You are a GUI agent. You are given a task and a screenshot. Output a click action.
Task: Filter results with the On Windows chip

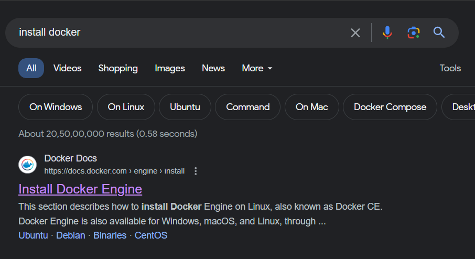pos(56,107)
